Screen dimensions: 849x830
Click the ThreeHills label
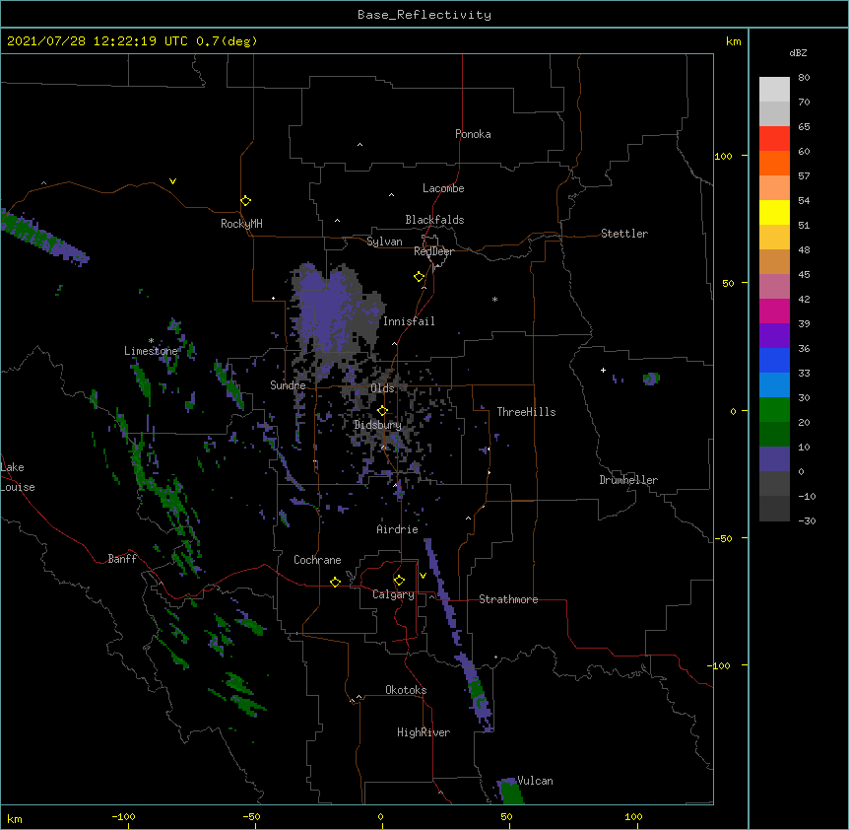coord(526,412)
